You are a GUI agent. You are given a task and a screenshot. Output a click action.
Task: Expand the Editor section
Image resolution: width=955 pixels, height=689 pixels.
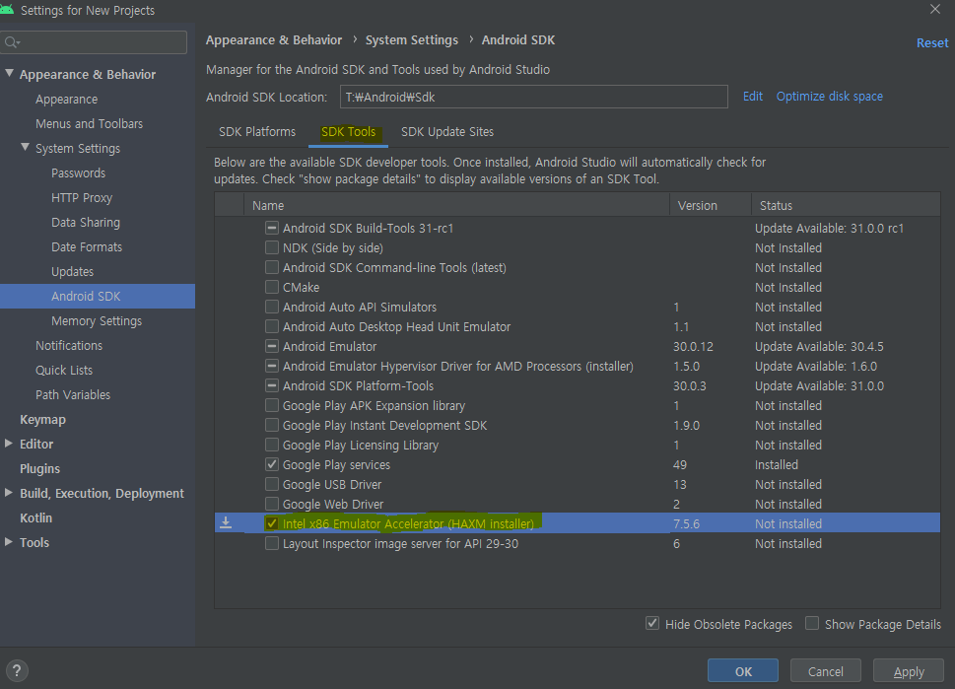coord(9,444)
